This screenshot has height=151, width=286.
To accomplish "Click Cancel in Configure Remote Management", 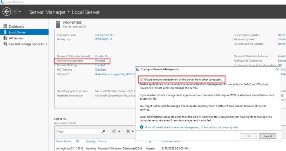I will pos(267,136).
